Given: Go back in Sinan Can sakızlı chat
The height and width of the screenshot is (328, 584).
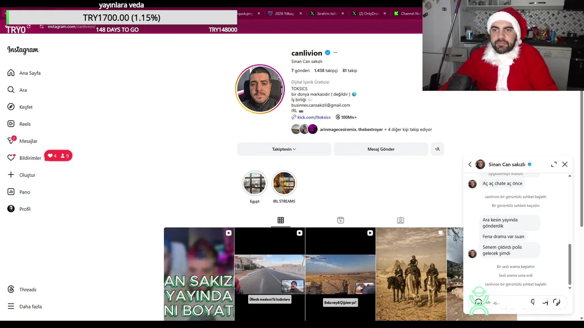Looking at the screenshot, I should click(x=470, y=164).
